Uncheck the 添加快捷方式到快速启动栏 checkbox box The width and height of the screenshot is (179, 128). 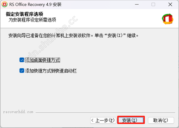click(22, 71)
